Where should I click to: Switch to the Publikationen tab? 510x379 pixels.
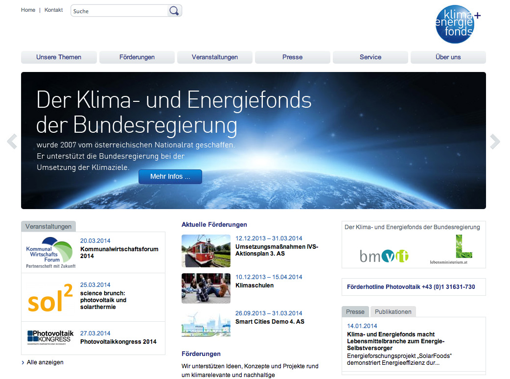393,311
